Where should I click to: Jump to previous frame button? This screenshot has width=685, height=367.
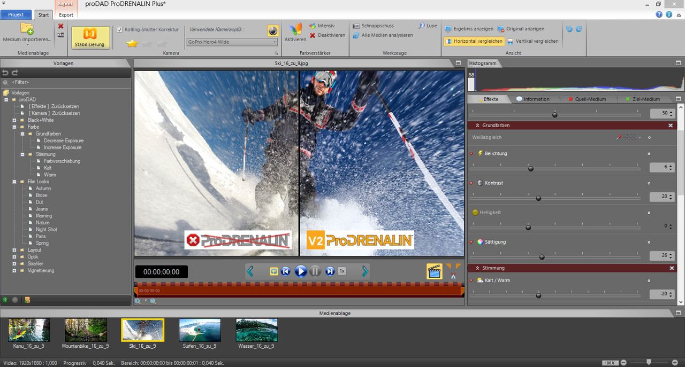(x=286, y=271)
